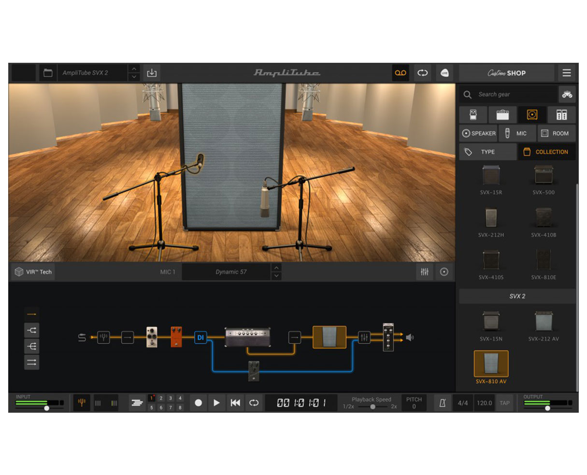Viewport: 587px width, 475px height.
Task: Select the parallel chains routing layout
Action: (x=32, y=362)
